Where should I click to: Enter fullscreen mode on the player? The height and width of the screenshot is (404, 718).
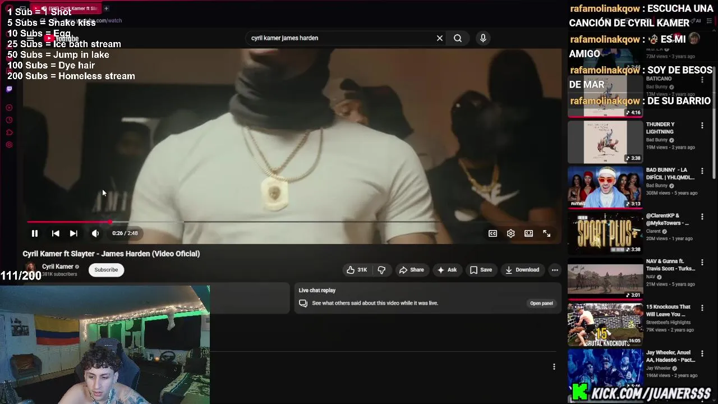[x=546, y=233]
